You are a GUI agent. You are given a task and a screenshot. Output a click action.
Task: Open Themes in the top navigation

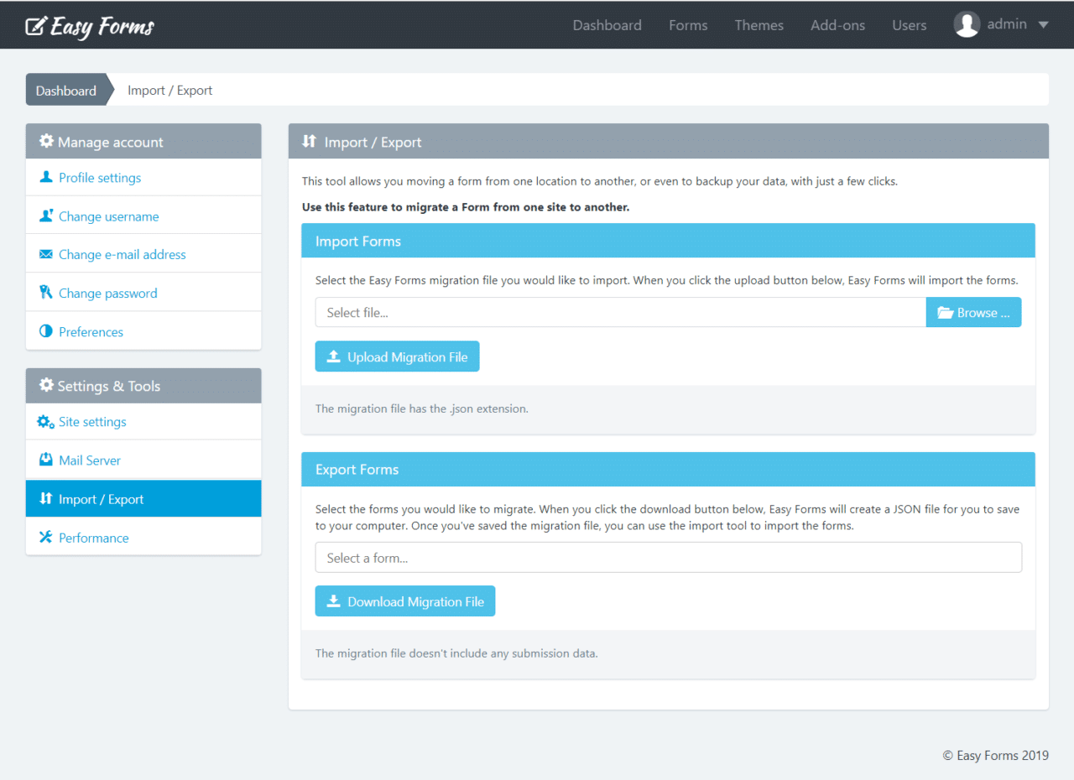coord(759,25)
